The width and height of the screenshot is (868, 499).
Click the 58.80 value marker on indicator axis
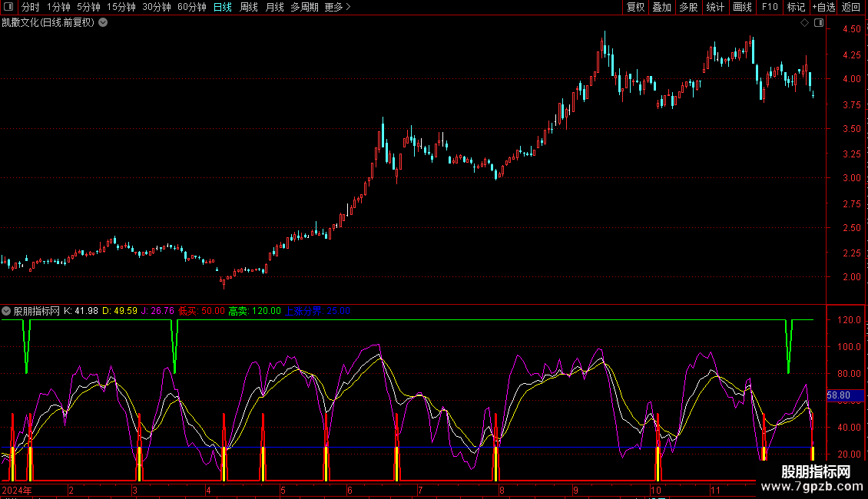[845, 395]
